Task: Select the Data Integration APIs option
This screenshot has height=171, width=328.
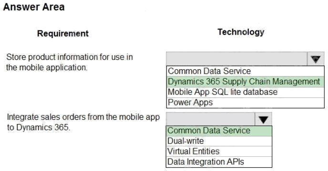Action: (x=219, y=162)
